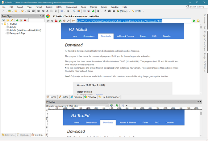Click Donation link in top browser page

click(x=167, y=36)
